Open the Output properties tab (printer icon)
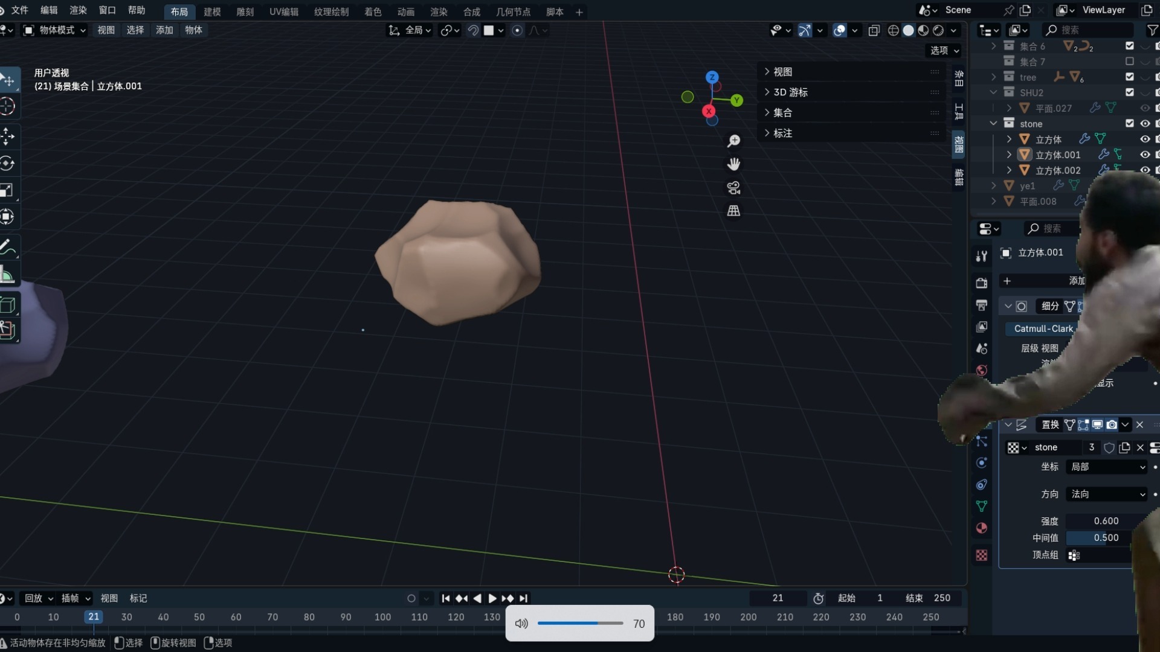Viewport: 1160px width, 652px height. (982, 305)
